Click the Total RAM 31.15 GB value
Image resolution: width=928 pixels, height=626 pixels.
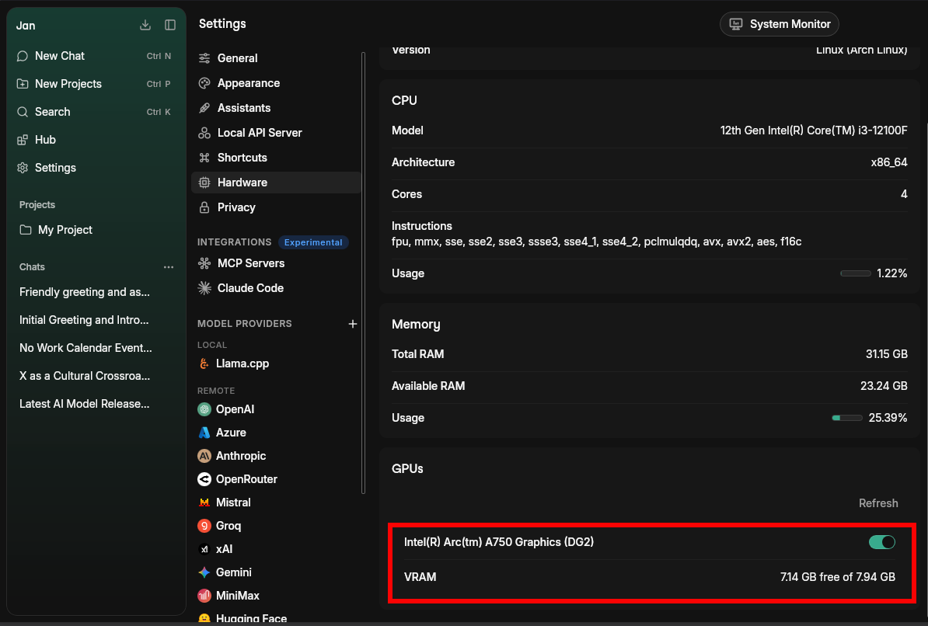tap(886, 354)
